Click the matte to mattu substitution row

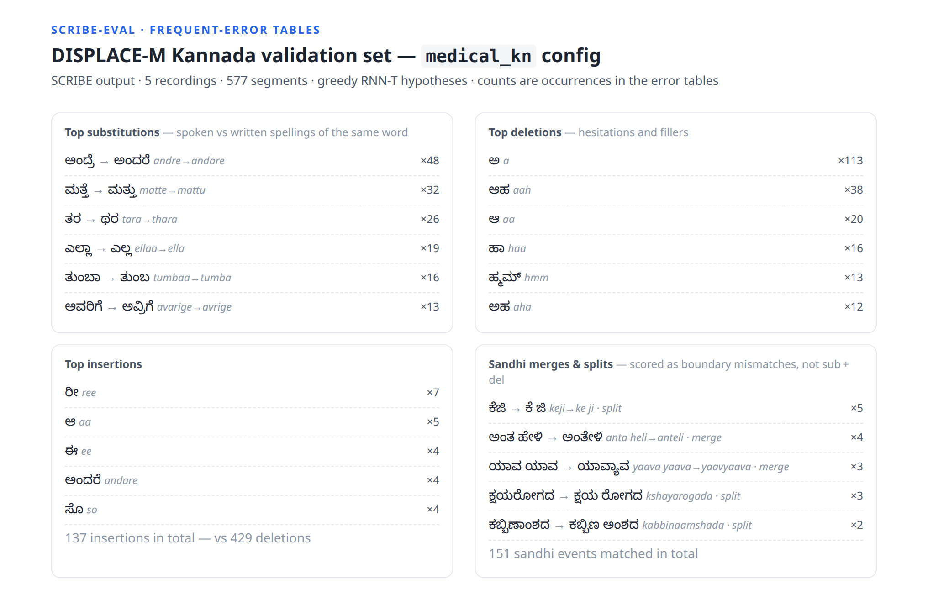[x=252, y=190]
